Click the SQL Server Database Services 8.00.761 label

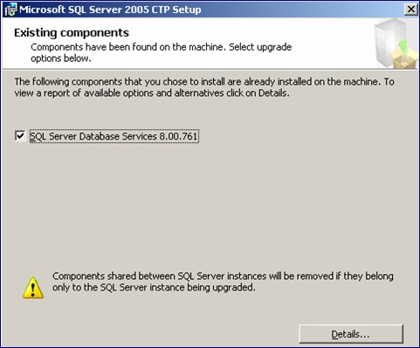pos(114,136)
